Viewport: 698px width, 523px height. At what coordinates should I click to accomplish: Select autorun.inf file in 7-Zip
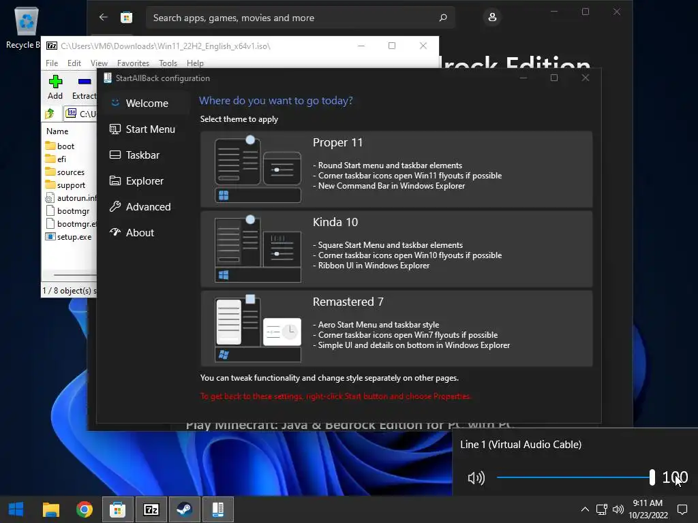coord(70,198)
